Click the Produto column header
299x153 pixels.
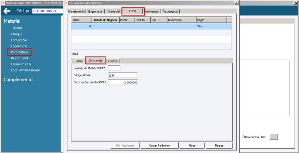pos(142,20)
